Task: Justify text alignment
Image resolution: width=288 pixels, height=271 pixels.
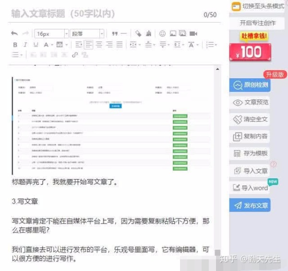Action: click(x=120, y=45)
